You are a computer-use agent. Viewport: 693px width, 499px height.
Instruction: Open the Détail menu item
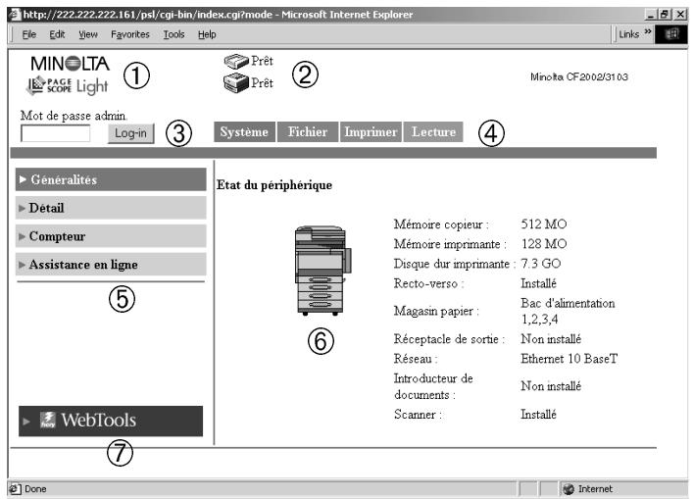click(111, 208)
